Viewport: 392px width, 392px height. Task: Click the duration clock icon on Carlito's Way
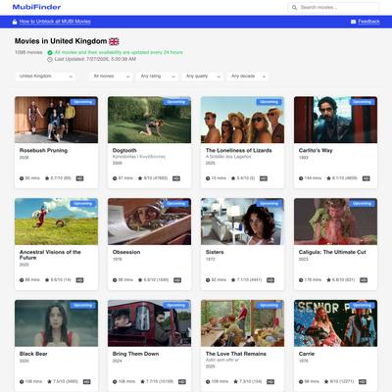coord(301,178)
